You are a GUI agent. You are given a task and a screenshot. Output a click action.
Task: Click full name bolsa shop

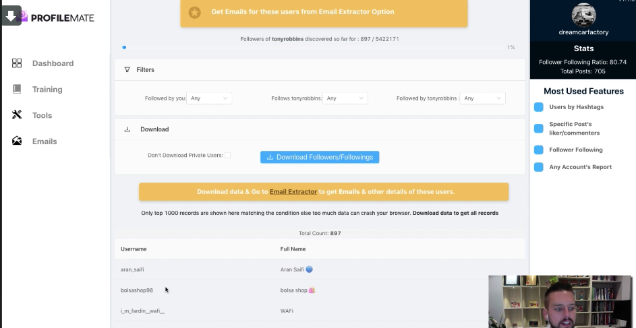coord(297,290)
